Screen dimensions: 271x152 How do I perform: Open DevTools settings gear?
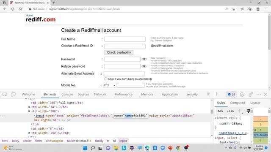pyautogui.click(x=242, y=94)
